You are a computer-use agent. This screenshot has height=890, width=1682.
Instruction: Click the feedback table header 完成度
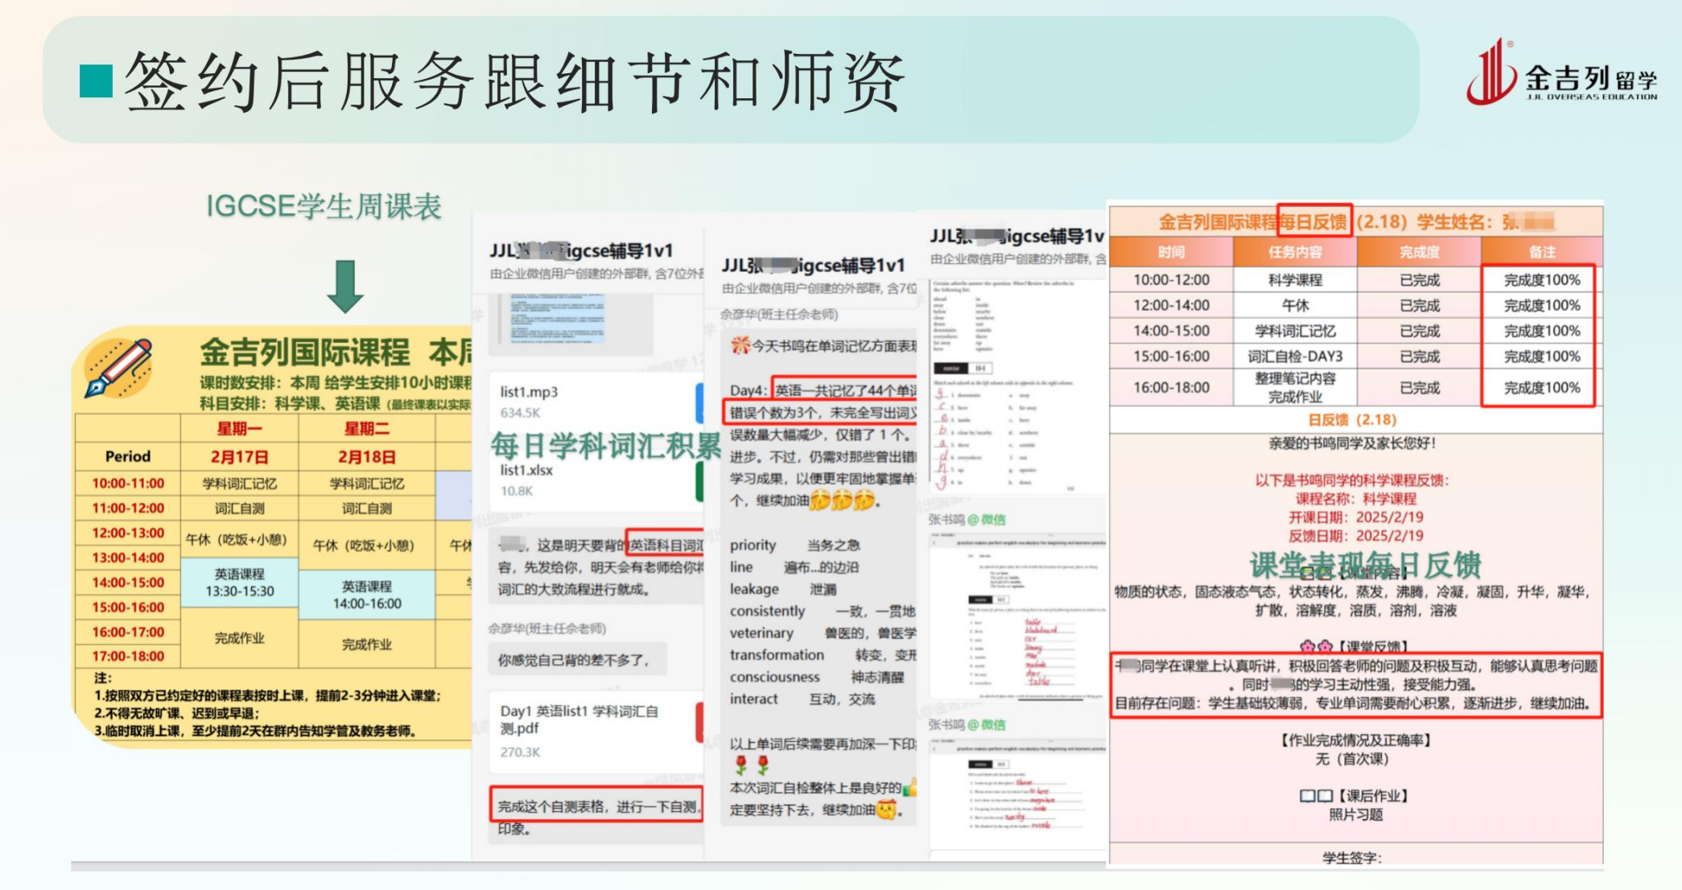1419,252
